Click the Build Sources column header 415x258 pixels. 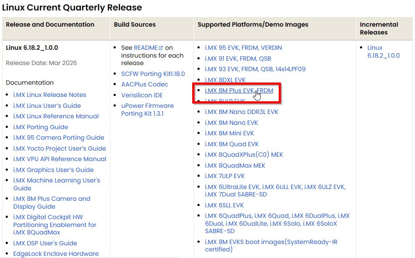point(135,24)
